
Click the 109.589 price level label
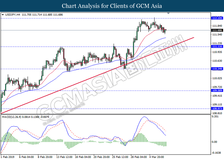[x=217, y=91]
